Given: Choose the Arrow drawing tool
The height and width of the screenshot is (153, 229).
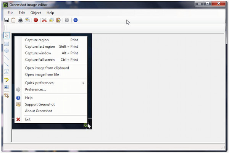Looking at the screenshot, I should coord(6,64).
